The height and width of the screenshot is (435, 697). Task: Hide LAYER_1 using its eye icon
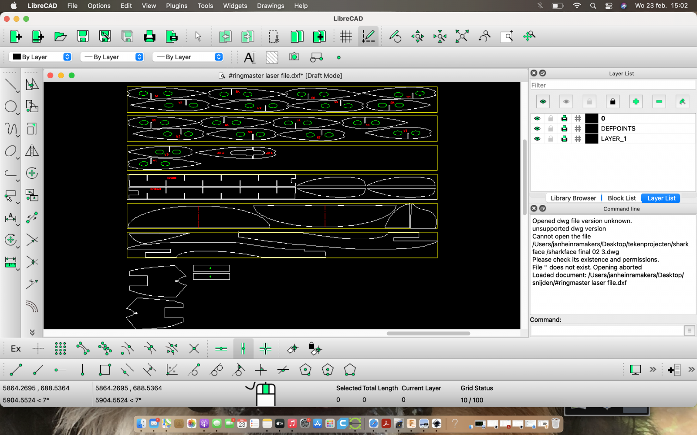pos(537,139)
